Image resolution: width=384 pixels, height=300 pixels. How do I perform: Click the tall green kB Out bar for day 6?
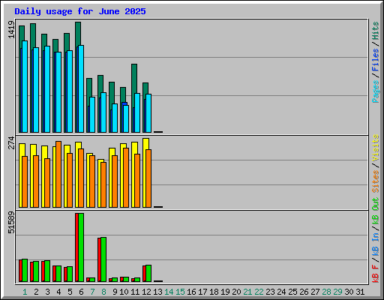(x=81, y=247)
